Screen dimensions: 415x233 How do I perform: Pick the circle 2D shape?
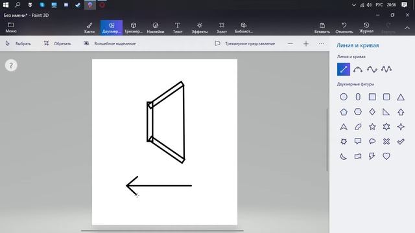[344, 97]
